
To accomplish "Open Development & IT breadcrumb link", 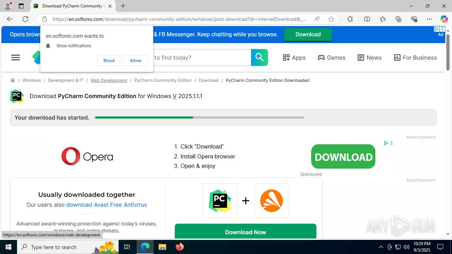I will 66,80.
